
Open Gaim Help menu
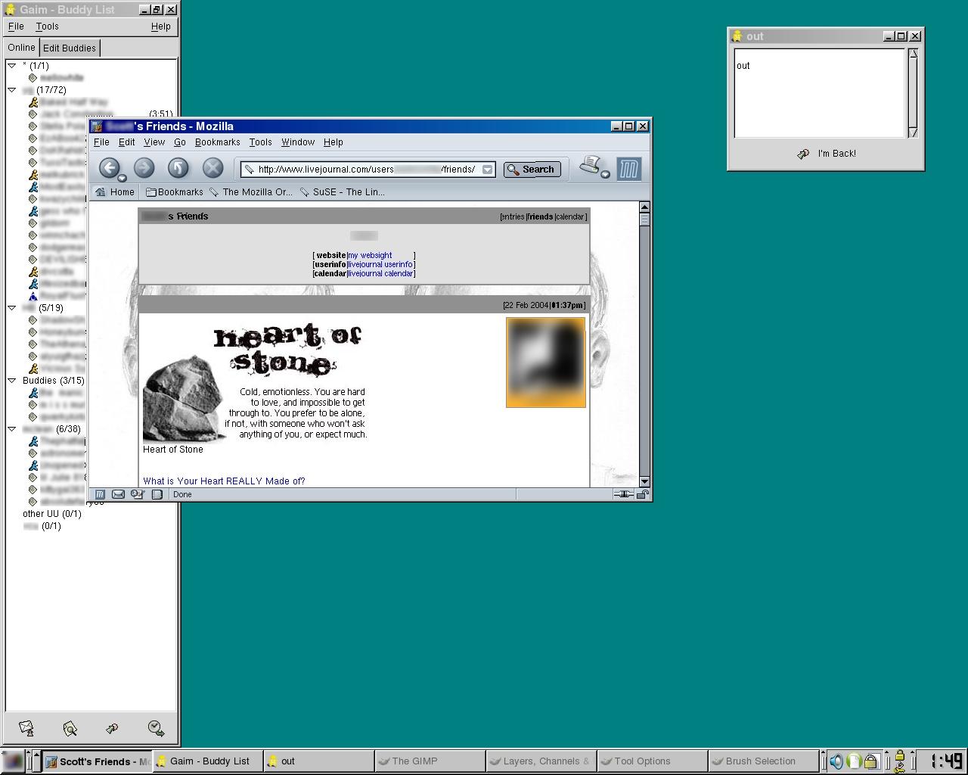click(x=160, y=26)
